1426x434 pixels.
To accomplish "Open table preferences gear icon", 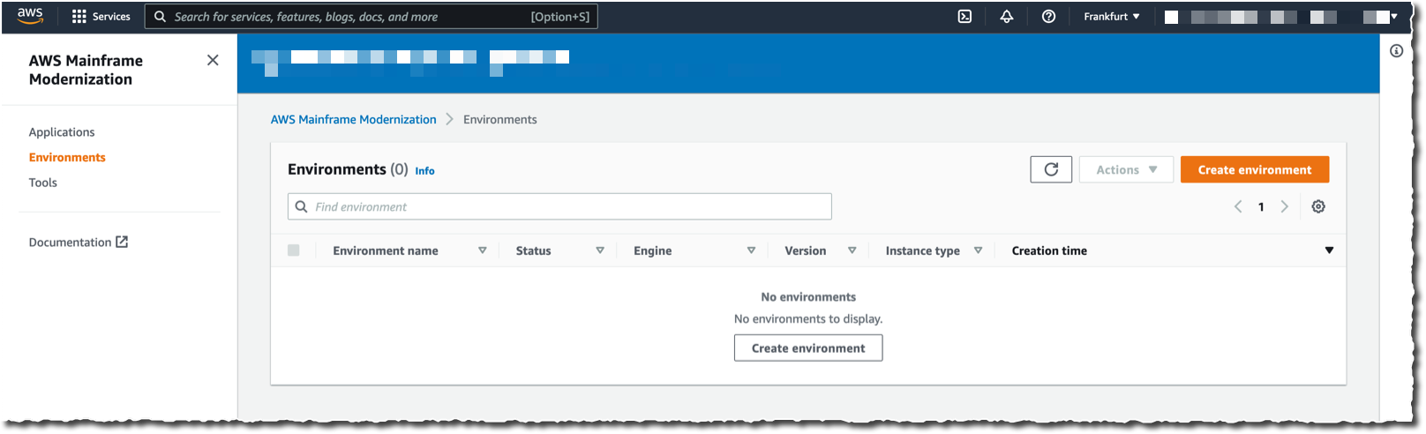I will tap(1318, 206).
